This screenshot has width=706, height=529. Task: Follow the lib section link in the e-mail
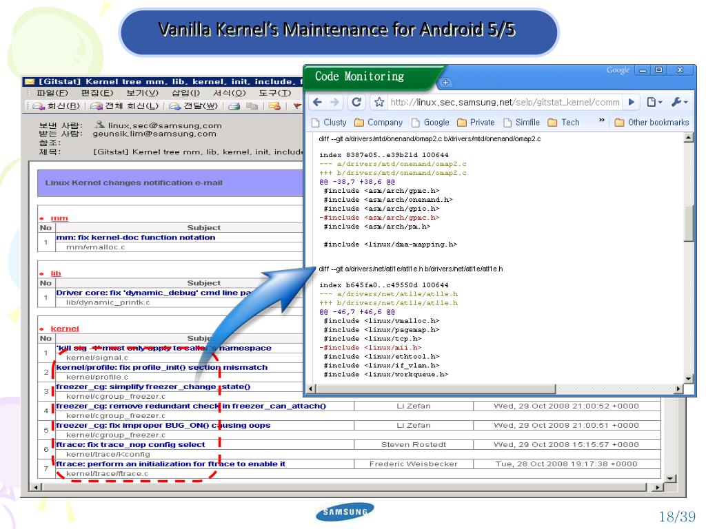click(x=55, y=273)
